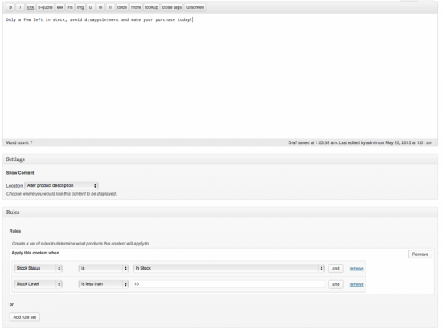The height and width of the screenshot is (330, 442).
Task: Click remove link on Stock Level row
Action: 356,284
